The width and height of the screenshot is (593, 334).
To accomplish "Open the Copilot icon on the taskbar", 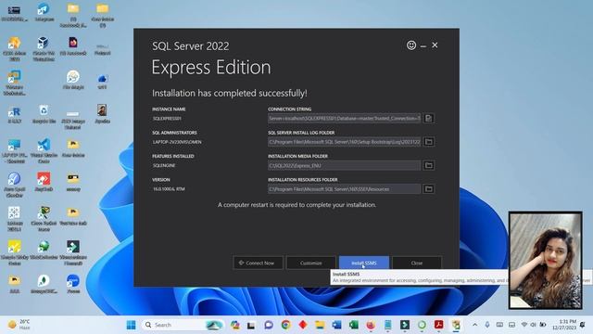I will (x=234, y=325).
